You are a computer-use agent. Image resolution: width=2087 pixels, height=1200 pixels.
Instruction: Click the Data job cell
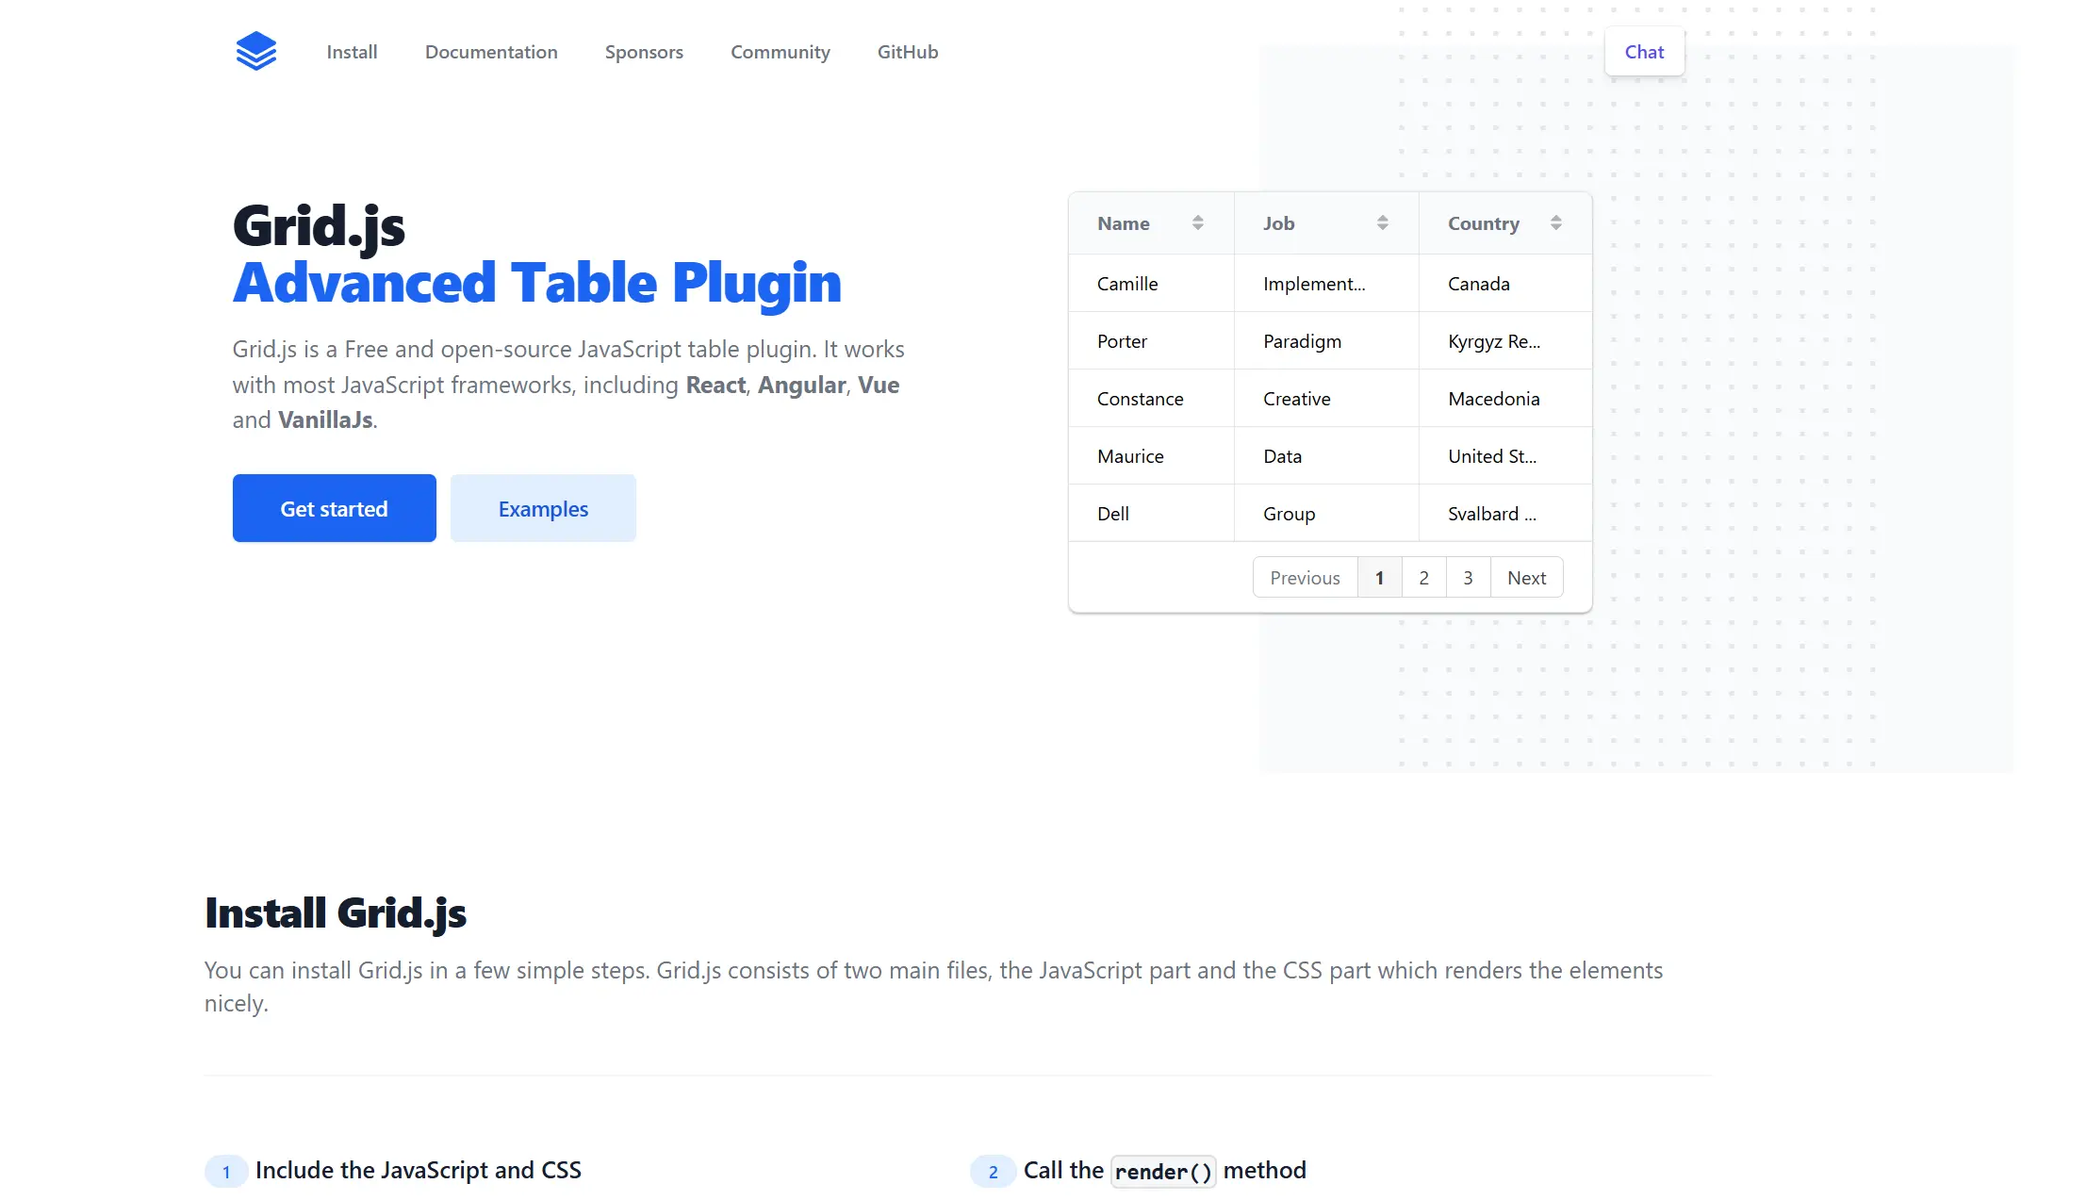click(1326, 455)
